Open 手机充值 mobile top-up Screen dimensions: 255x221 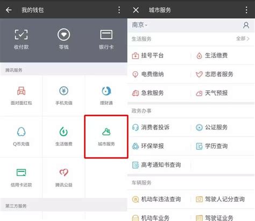pos(63,96)
